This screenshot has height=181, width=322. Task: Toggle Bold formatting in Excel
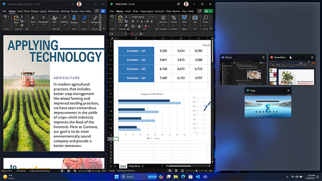(133, 22)
